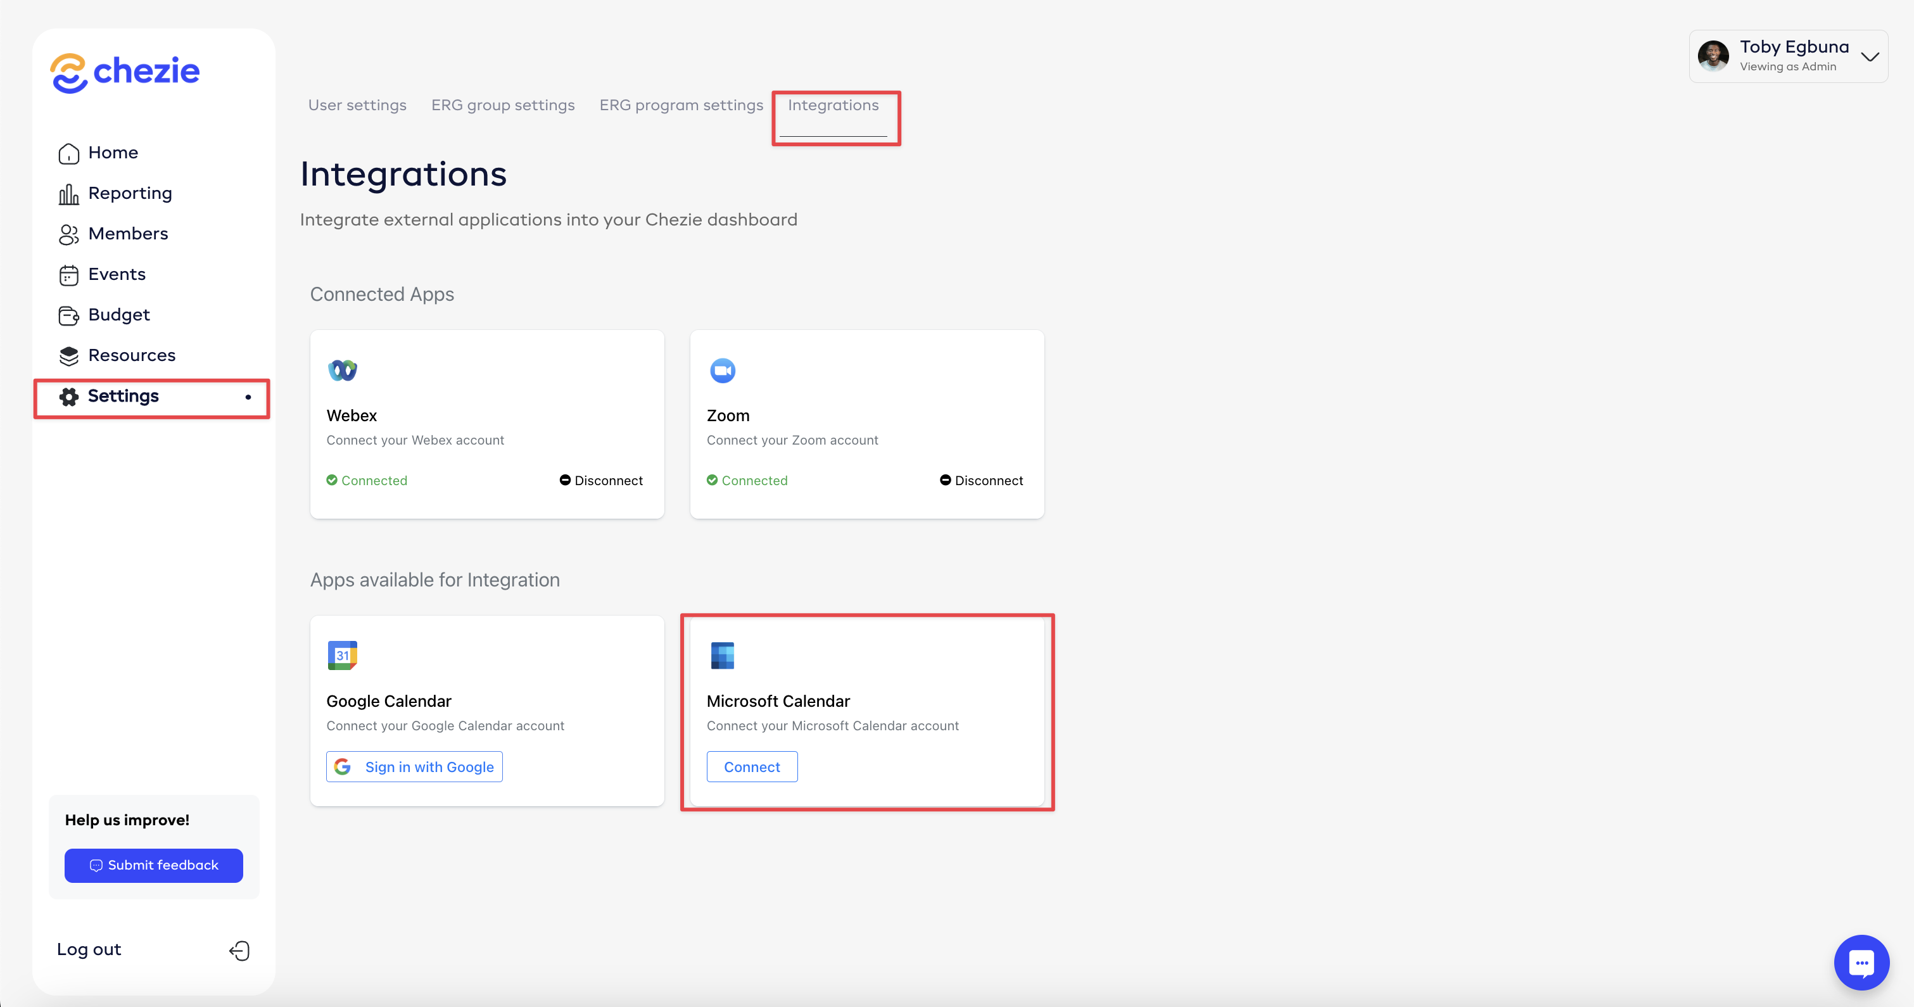
Task: Connect the Microsoft Calendar account
Action: tap(752, 767)
